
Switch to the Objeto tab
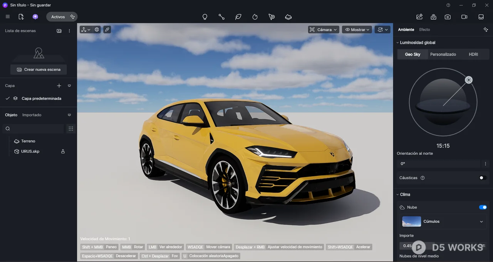tap(11, 115)
